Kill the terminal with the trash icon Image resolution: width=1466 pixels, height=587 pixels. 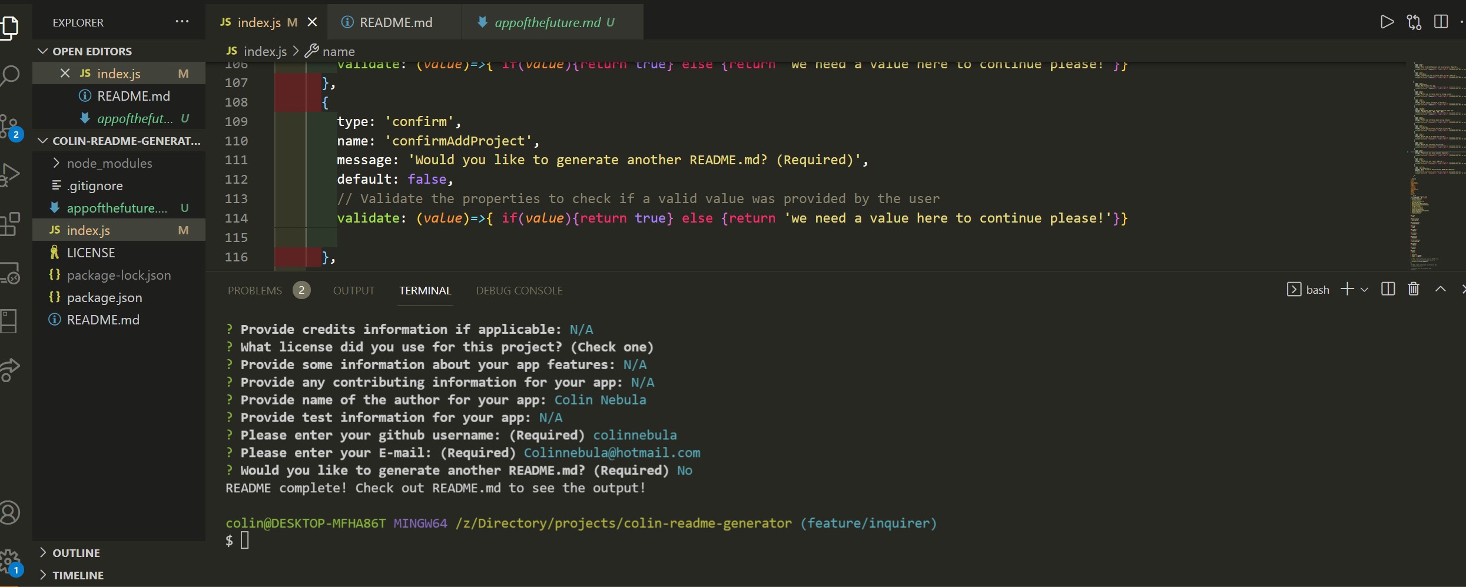[1414, 289]
